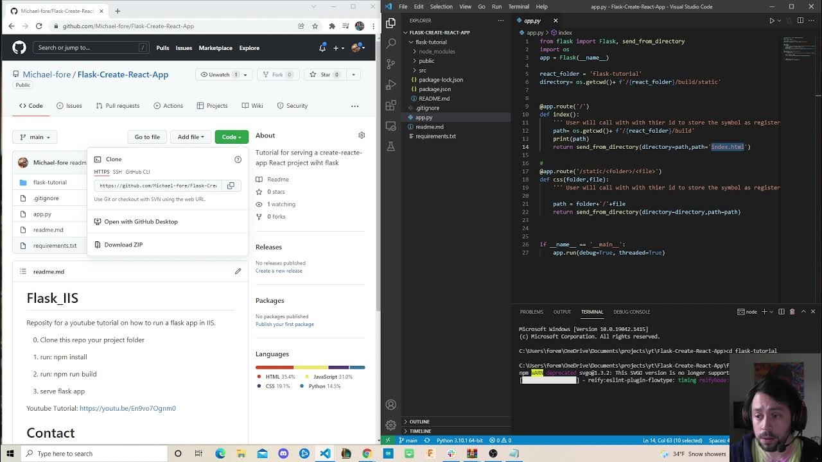Viewport: 822px width, 462px height.
Task: Switch to the DEBUG CONSOLE tab
Action: pyautogui.click(x=632, y=312)
